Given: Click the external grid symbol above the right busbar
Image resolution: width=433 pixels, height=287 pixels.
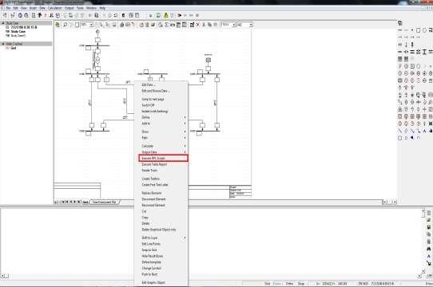Looking at the screenshot, I should click(x=209, y=60).
